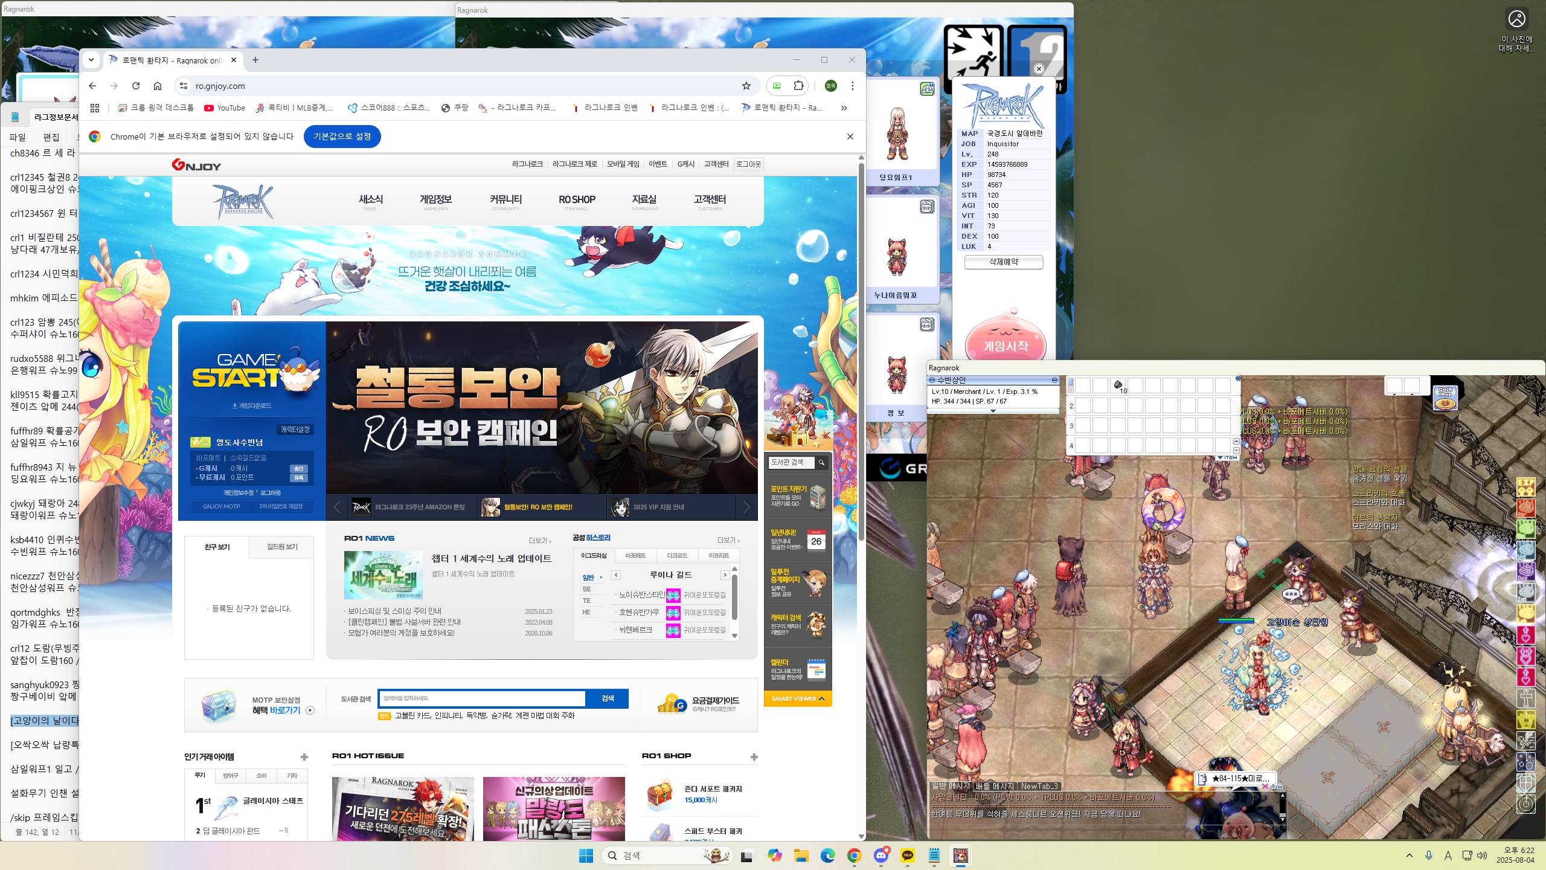
Task: Open 파일 menu in notepad window
Action: coord(18,137)
